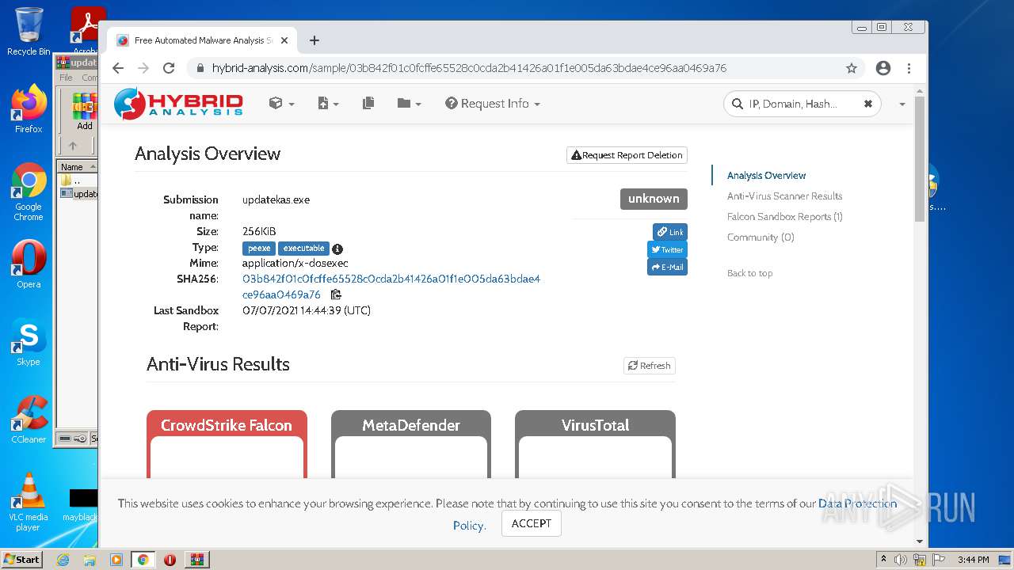Viewport: 1014px width, 570px height.
Task: Open a new Chrome tab
Action: pos(314,40)
